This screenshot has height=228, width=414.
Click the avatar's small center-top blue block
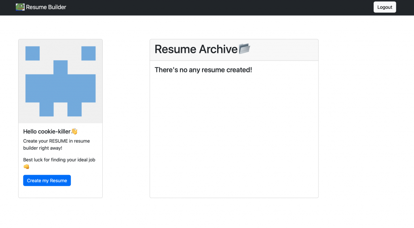pos(61,67)
